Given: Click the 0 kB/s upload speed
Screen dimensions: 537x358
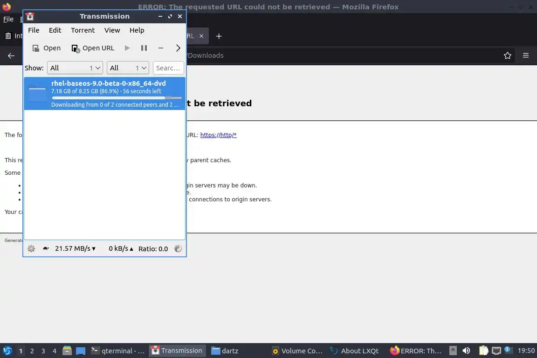Looking at the screenshot, I should tap(121, 248).
